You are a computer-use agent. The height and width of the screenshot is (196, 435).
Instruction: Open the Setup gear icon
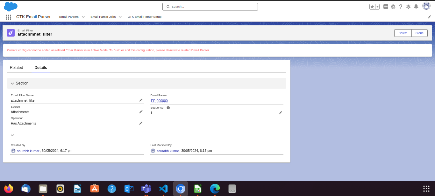[x=408, y=7]
